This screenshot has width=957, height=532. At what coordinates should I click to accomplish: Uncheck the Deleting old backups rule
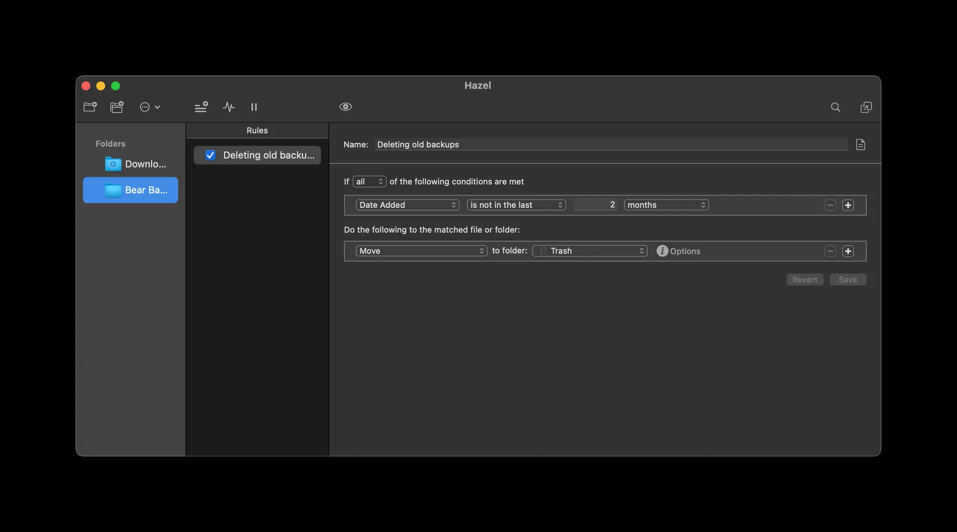[x=210, y=155]
